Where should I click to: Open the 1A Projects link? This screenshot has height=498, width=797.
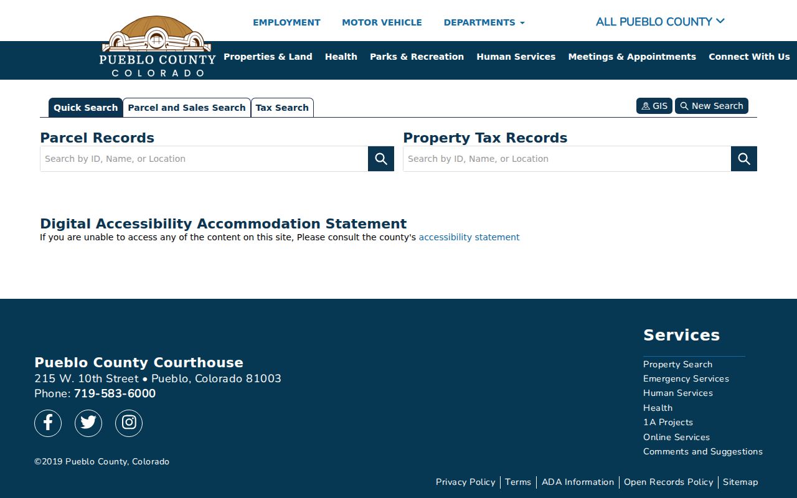pos(668,422)
